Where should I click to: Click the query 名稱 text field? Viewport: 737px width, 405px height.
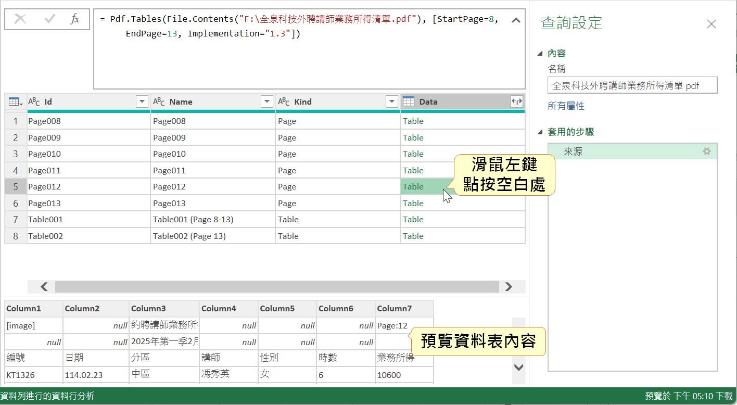click(632, 85)
